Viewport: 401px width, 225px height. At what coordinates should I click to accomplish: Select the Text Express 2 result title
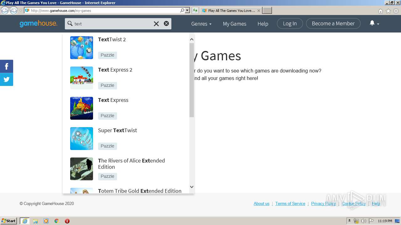[x=115, y=70]
